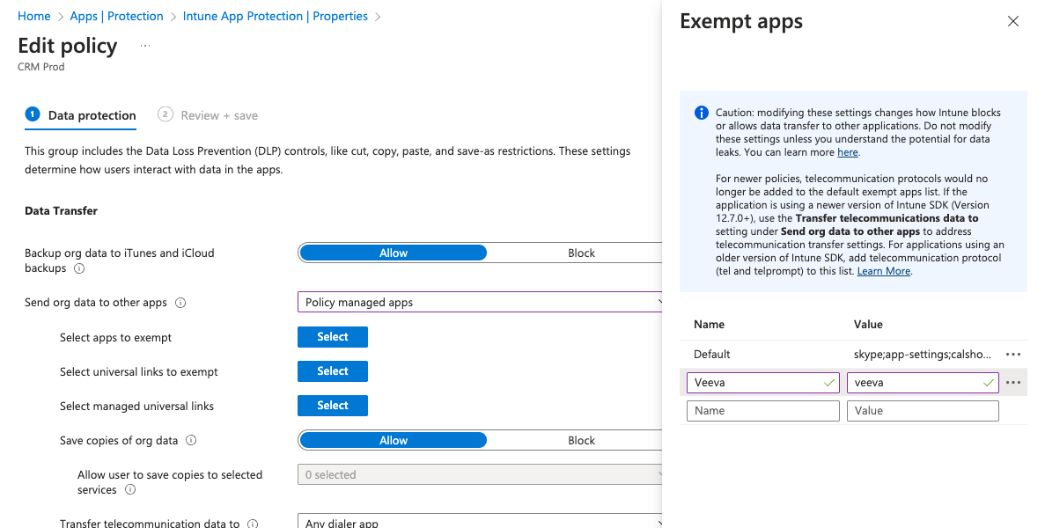Viewport: 1045px width, 528px height.
Task: Set Save copies of org data to Block
Action: pyautogui.click(x=581, y=441)
